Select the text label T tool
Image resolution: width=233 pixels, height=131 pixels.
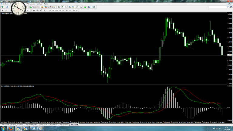pyautogui.click(x=31, y=10)
